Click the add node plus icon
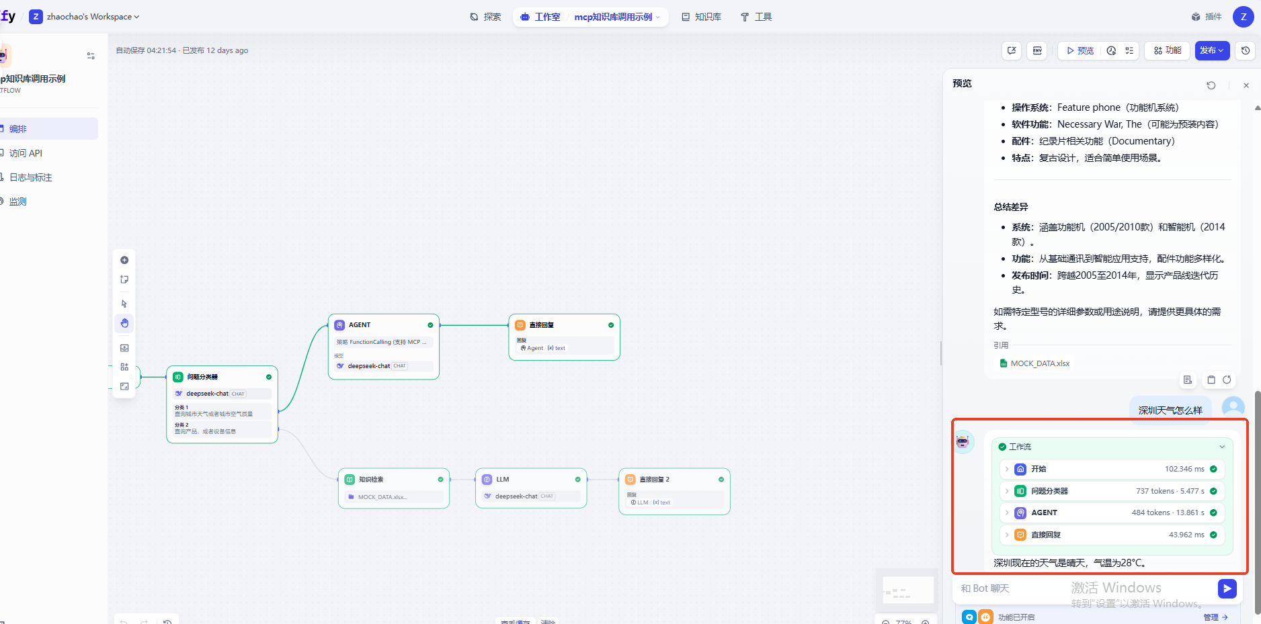 click(x=124, y=260)
